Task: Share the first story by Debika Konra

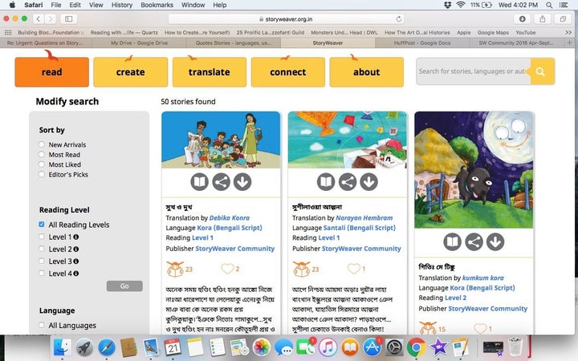Action: coord(222,182)
